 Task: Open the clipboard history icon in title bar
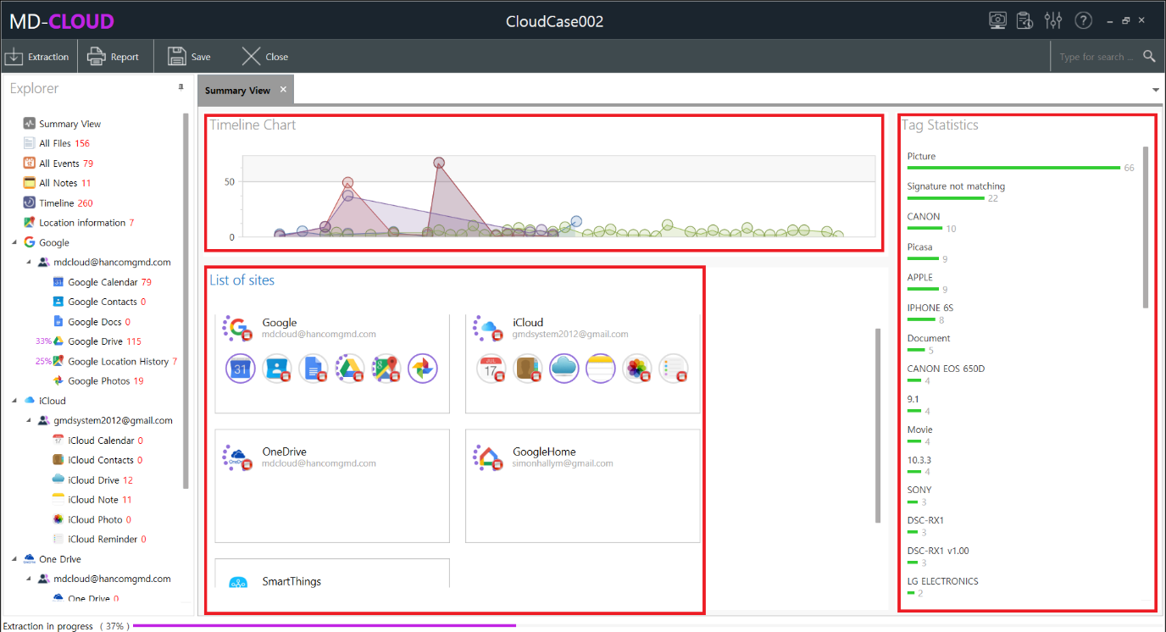[x=1024, y=20]
